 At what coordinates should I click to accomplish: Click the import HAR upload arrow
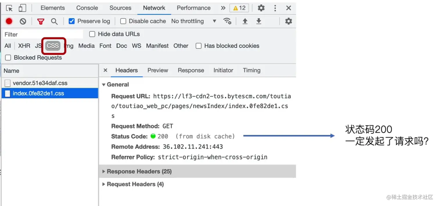pos(245,21)
